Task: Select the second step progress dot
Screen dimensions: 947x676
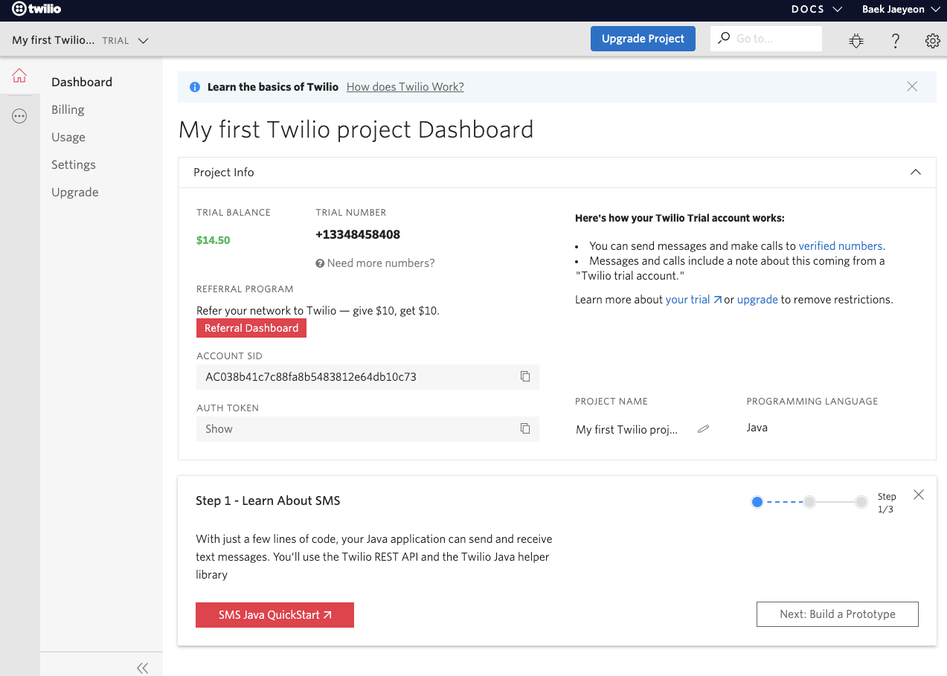Action: pos(809,502)
